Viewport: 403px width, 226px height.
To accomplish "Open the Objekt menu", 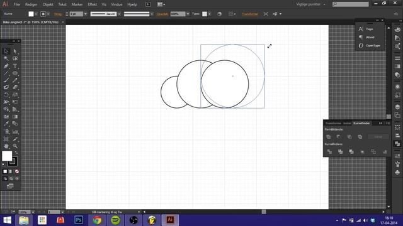I will 48,4.
